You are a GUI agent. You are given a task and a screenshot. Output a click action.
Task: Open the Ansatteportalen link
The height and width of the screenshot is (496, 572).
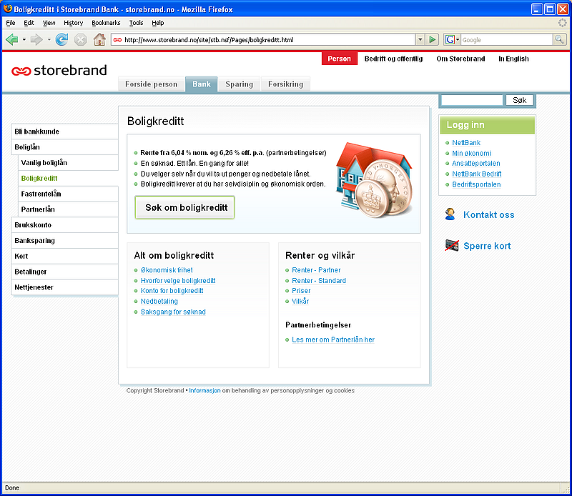tap(476, 164)
